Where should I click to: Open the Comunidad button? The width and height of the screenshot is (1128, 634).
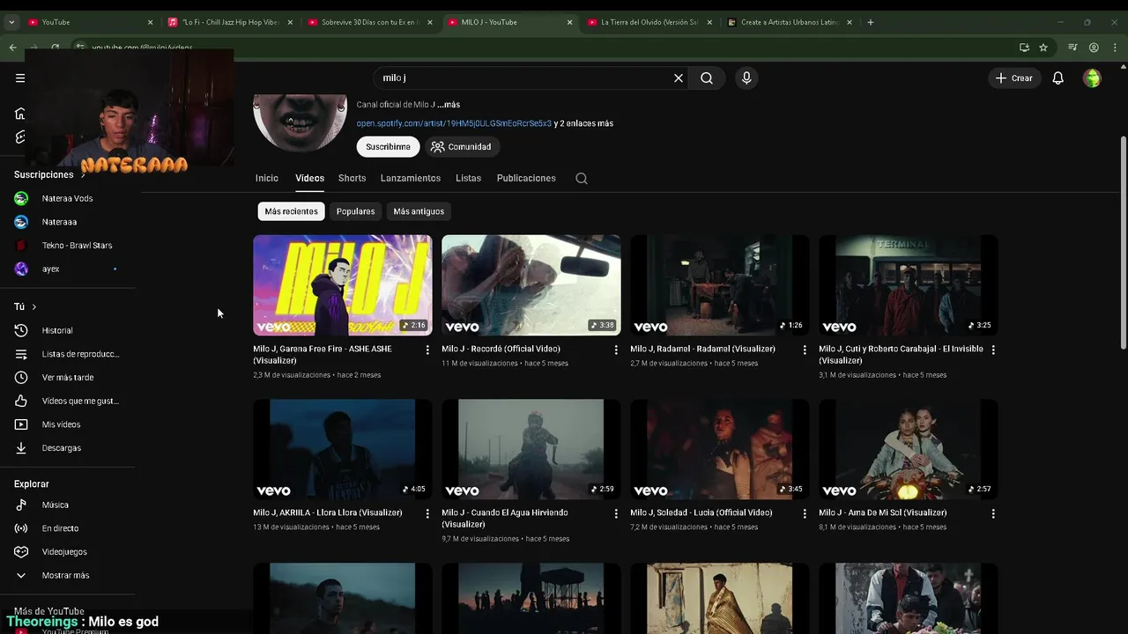(x=461, y=147)
